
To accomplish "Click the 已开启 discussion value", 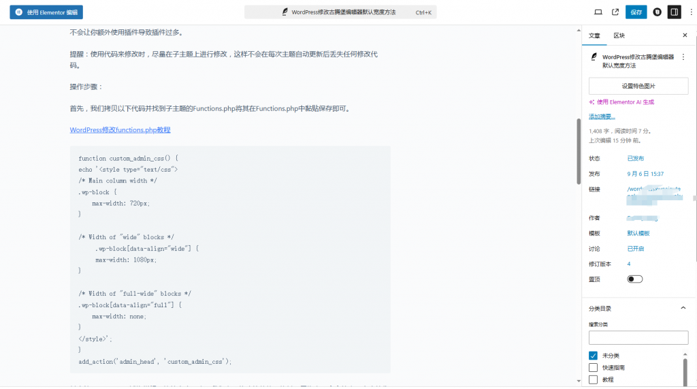I will pos(636,249).
